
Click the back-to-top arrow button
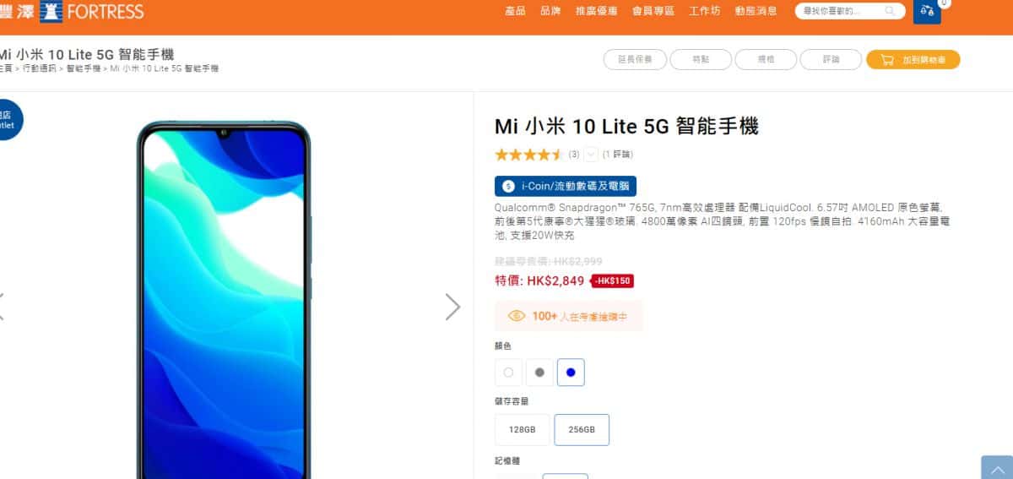[x=997, y=468]
